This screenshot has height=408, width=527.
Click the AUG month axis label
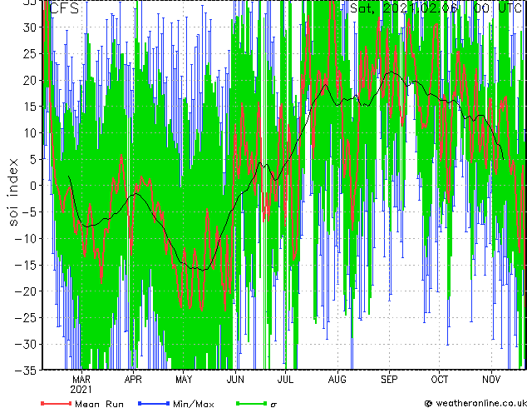[x=337, y=380]
